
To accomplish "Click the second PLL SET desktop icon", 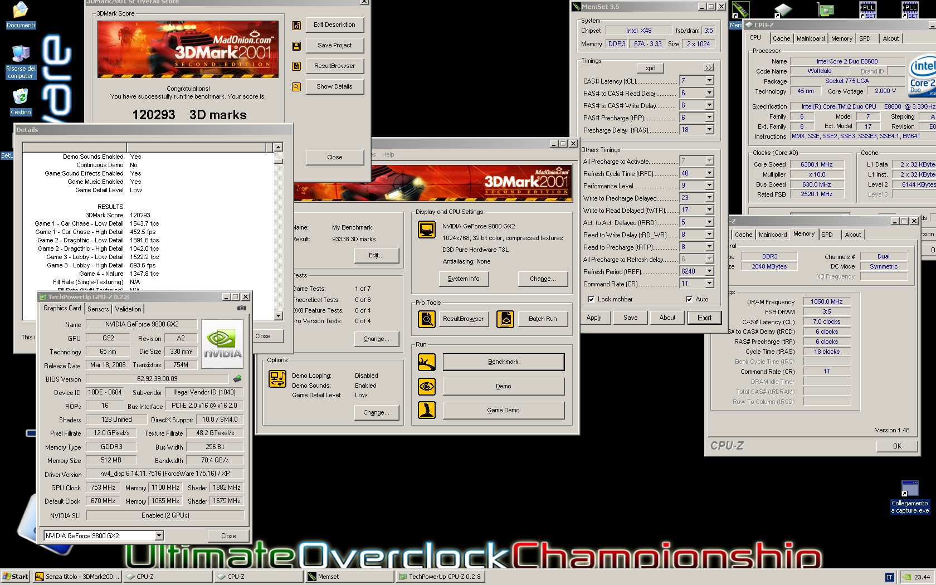I will (x=910, y=9).
